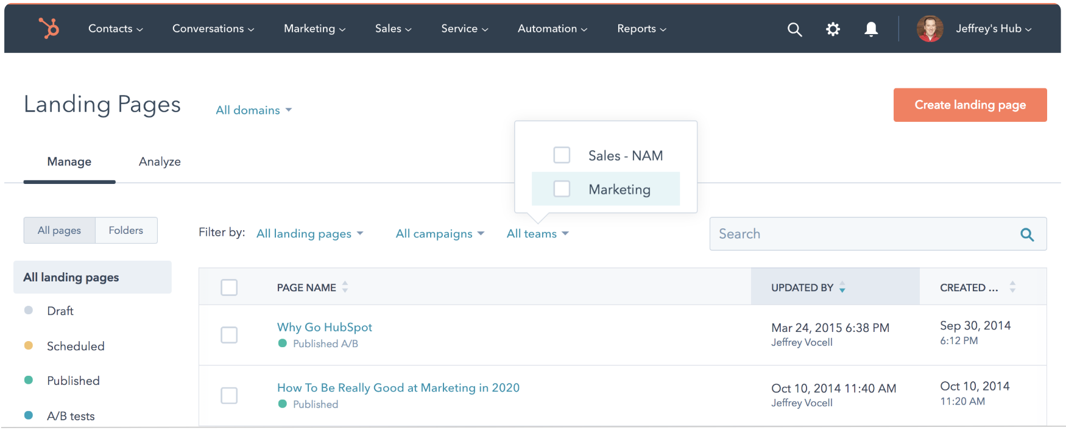Click Oct 10, 2014 11:40 AM cell
This screenshot has width=1066, height=430.
[x=833, y=388]
